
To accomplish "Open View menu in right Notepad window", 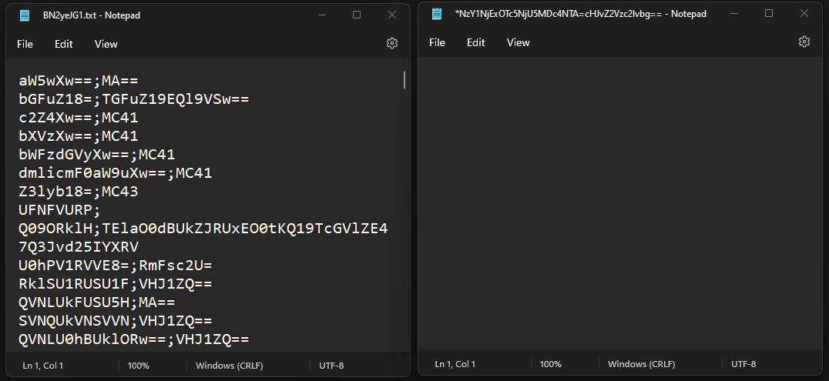I will click(518, 42).
